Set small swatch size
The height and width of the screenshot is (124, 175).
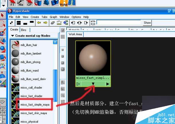[x=63, y=50]
